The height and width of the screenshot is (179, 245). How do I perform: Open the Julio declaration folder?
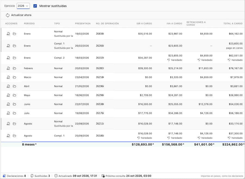[14, 113]
